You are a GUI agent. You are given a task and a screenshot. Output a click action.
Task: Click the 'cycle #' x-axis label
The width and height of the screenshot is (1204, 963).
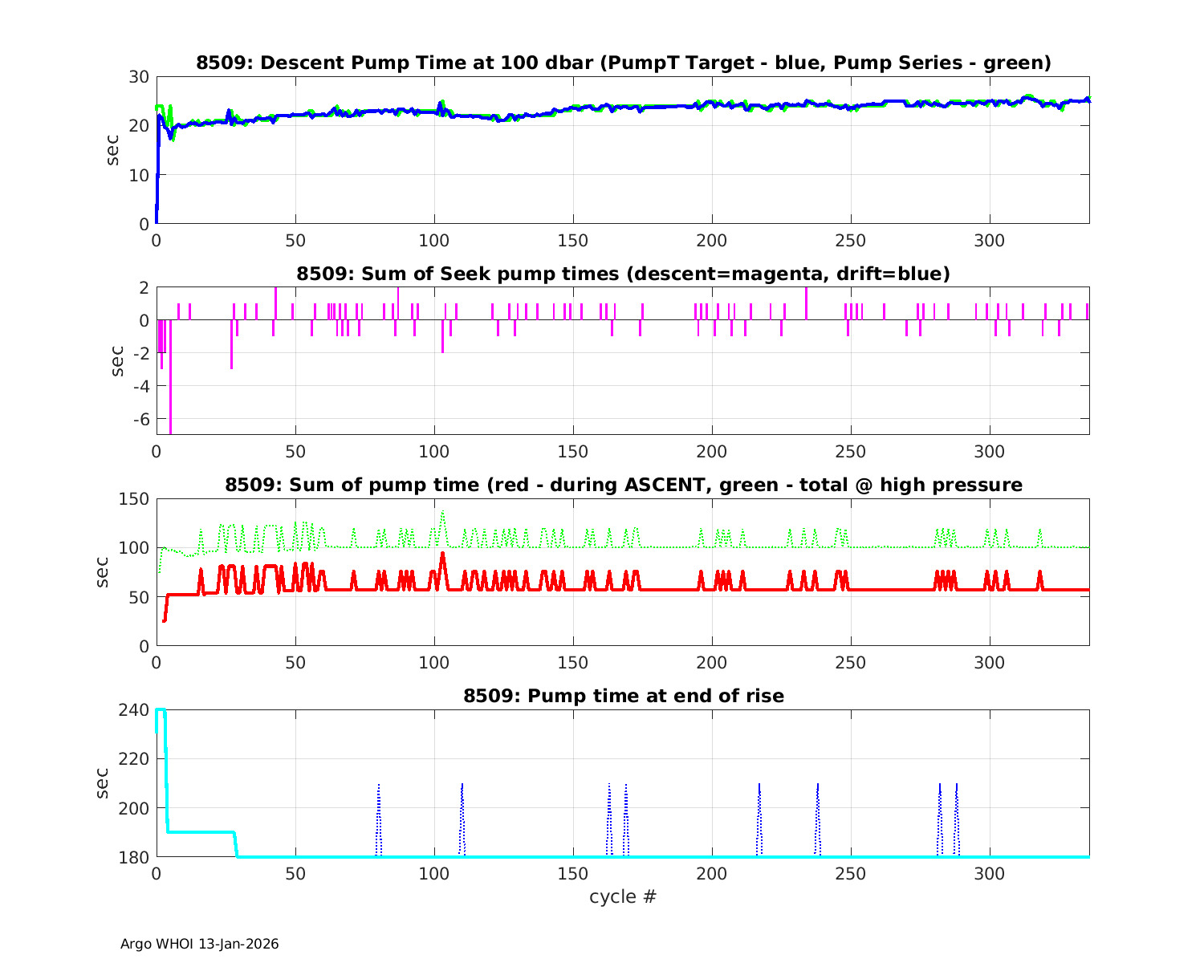click(x=623, y=896)
